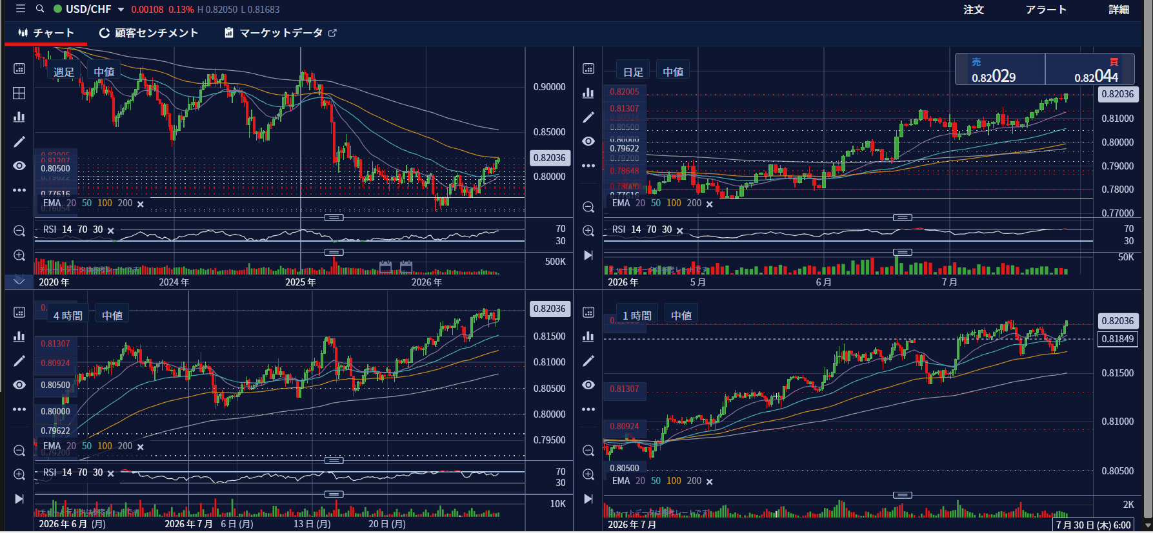Screen dimensions: 1153x533
Task: Open the アラート menu
Action: 1046,10
